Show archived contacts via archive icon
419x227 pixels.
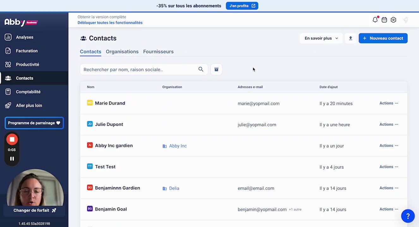216,69
